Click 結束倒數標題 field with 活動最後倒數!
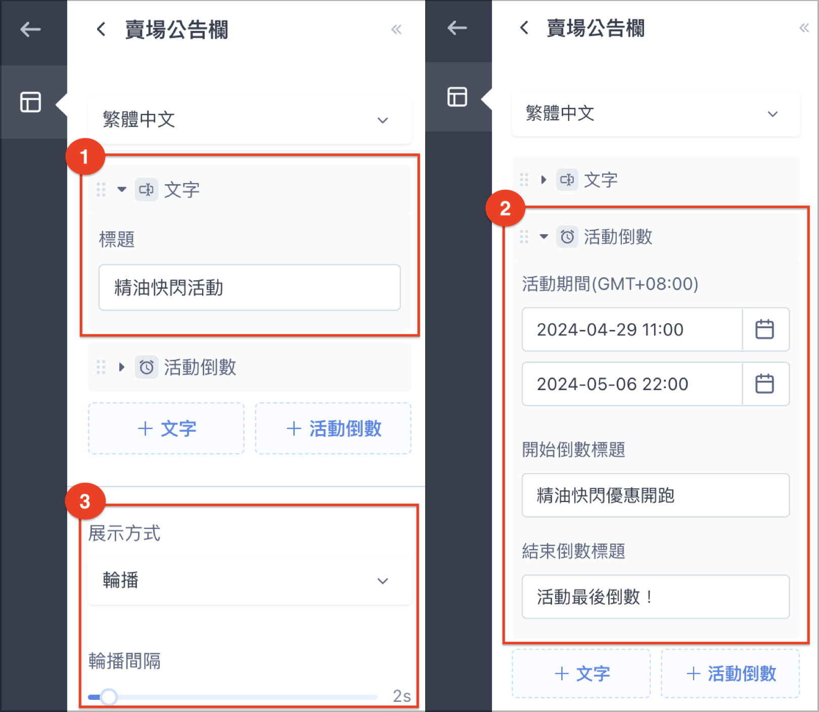The height and width of the screenshot is (712, 819). click(x=656, y=597)
